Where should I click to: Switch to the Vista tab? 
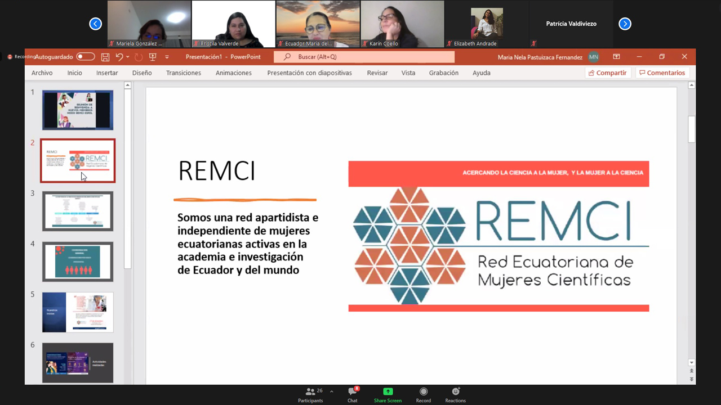[408, 73]
